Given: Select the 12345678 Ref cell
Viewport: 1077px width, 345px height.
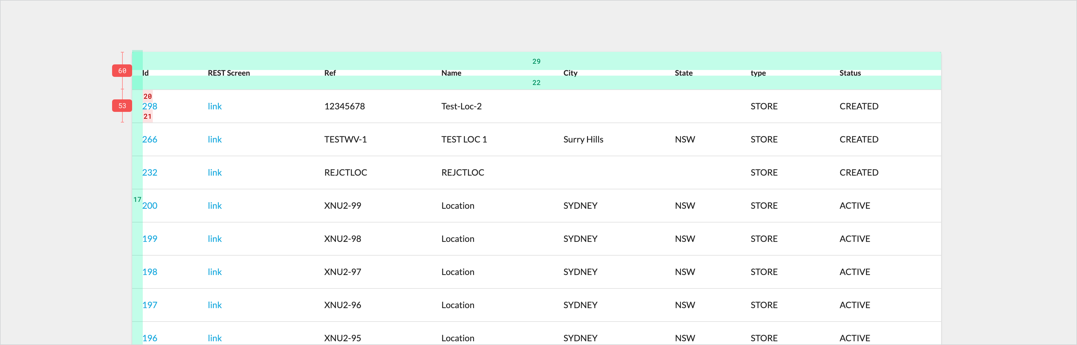Looking at the screenshot, I should [x=344, y=106].
